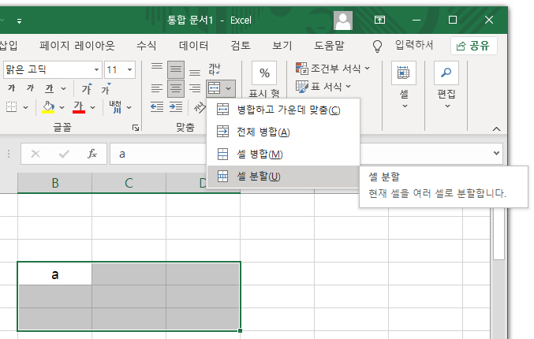Click the cell borders icon
The height and width of the screenshot is (339, 534).
point(12,107)
